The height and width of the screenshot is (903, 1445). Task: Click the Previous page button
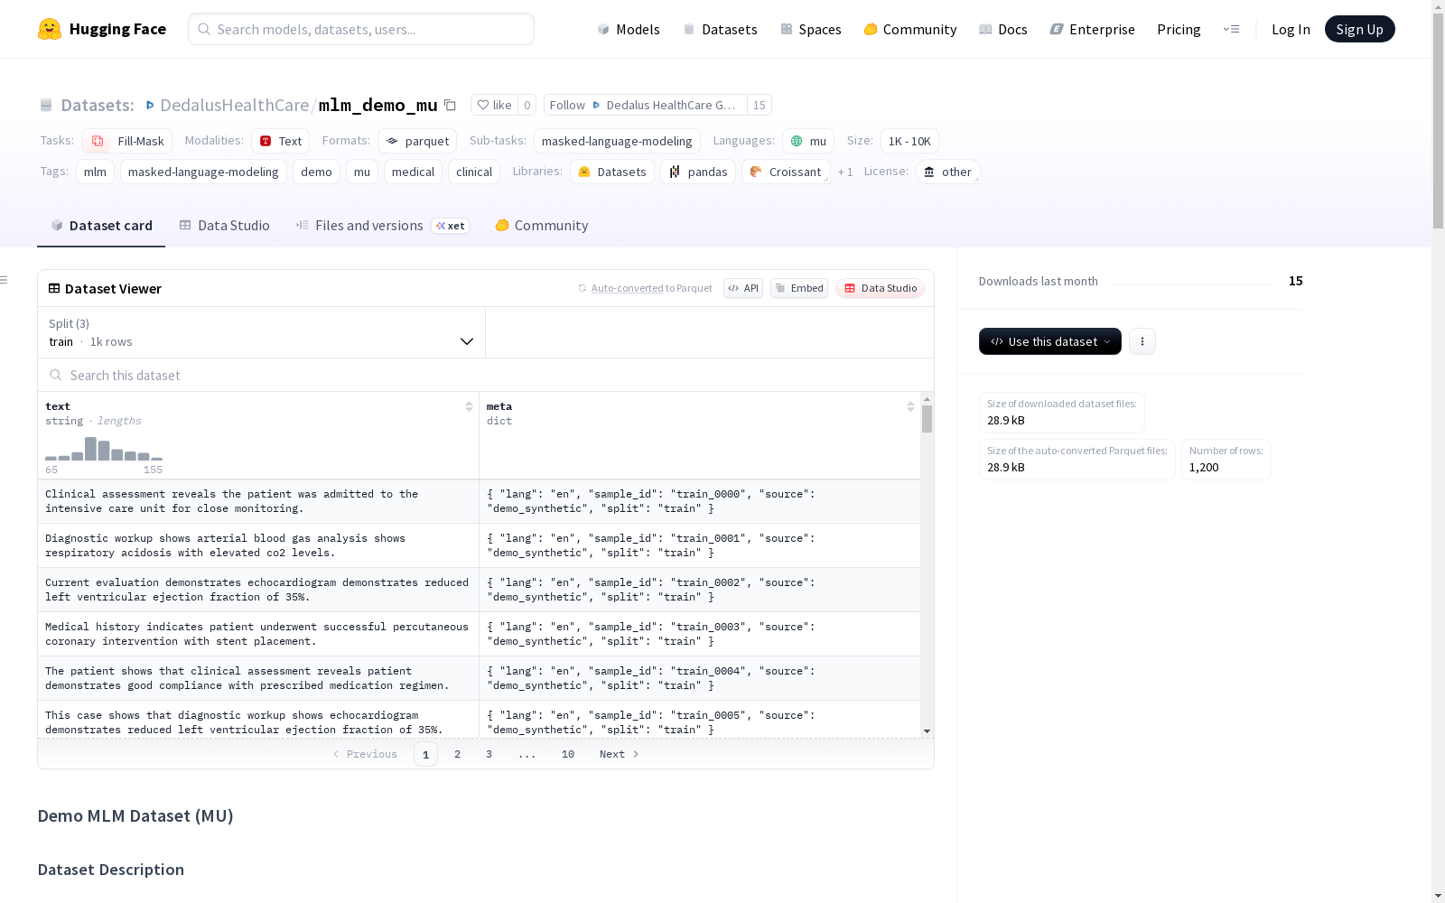(x=365, y=754)
